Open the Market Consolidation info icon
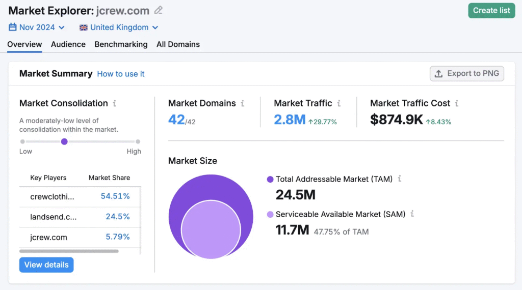 115,103
